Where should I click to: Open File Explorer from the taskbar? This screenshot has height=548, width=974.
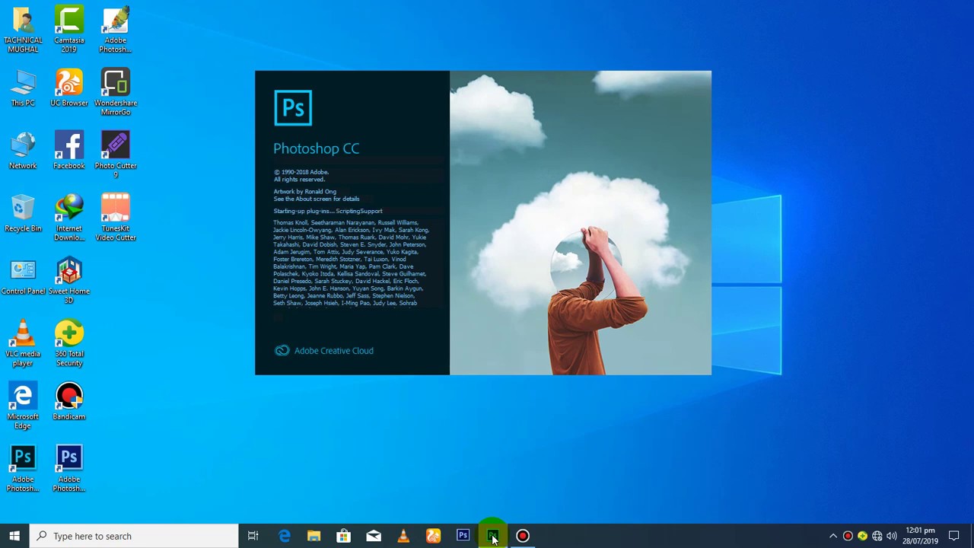point(314,536)
